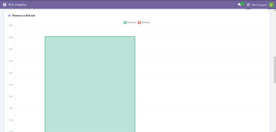Viewport: 276px width, 132px height.
Task: Click the 4.0K axis label
Action: pyautogui.click(x=10, y=49)
